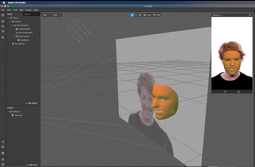Open the help question mark icon
The width and height of the screenshot is (255, 167).
[x=3, y=164]
